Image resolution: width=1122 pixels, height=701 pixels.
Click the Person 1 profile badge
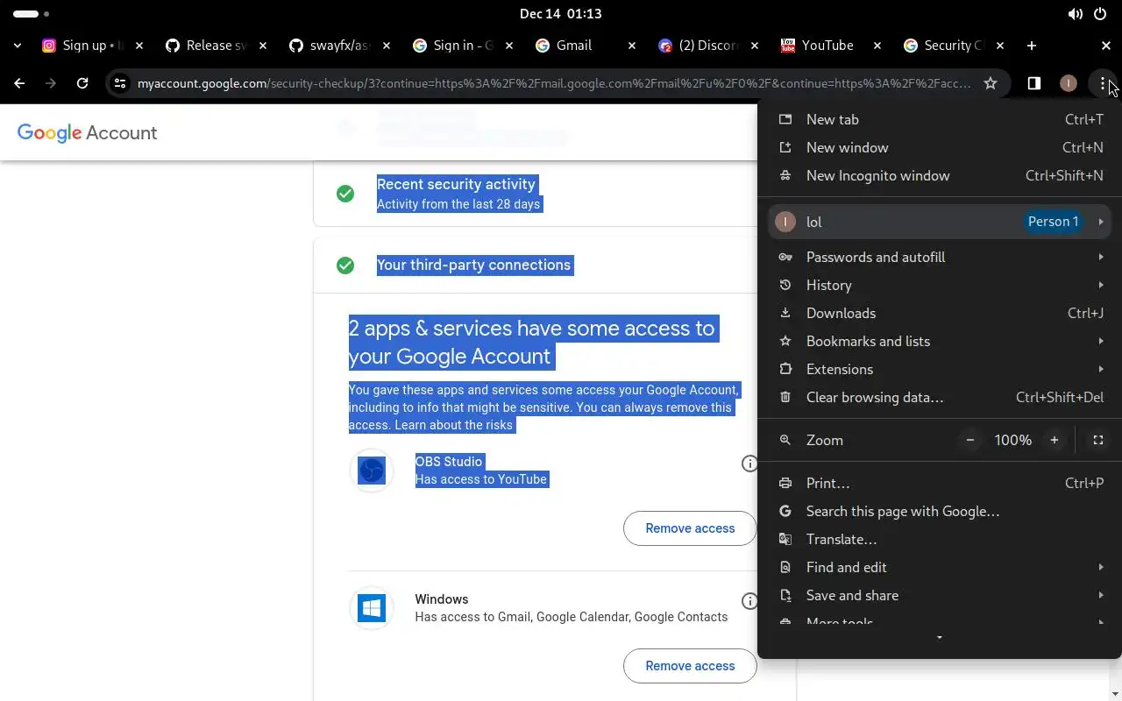1053,222
